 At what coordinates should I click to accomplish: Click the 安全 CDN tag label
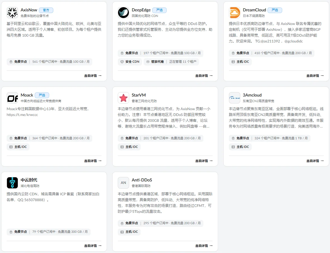click(x=132, y=62)
